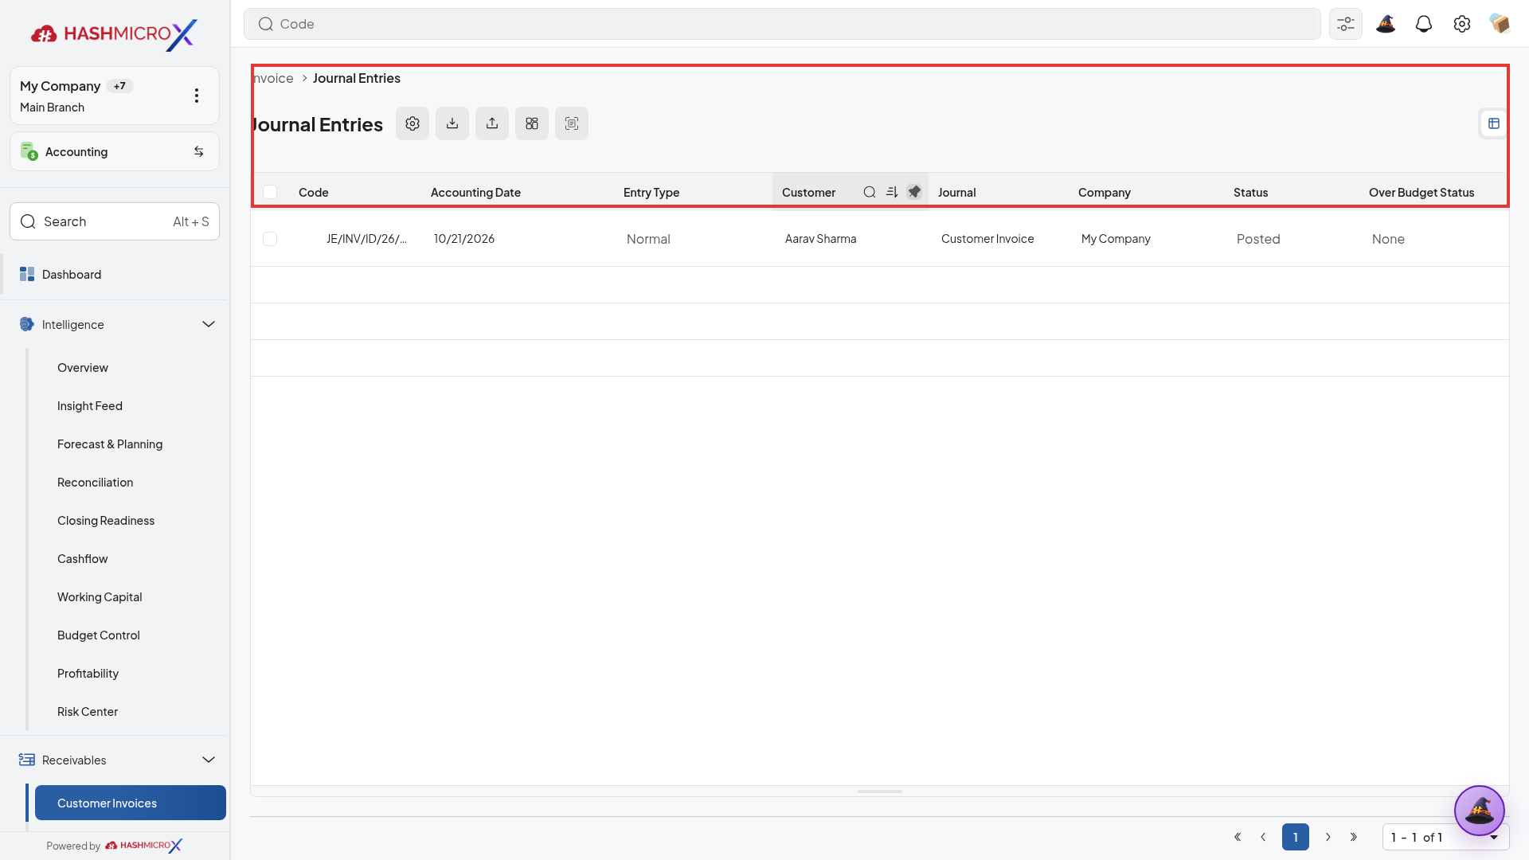Open Cashflow page
1529x860 pixels.
pos(83,559)
